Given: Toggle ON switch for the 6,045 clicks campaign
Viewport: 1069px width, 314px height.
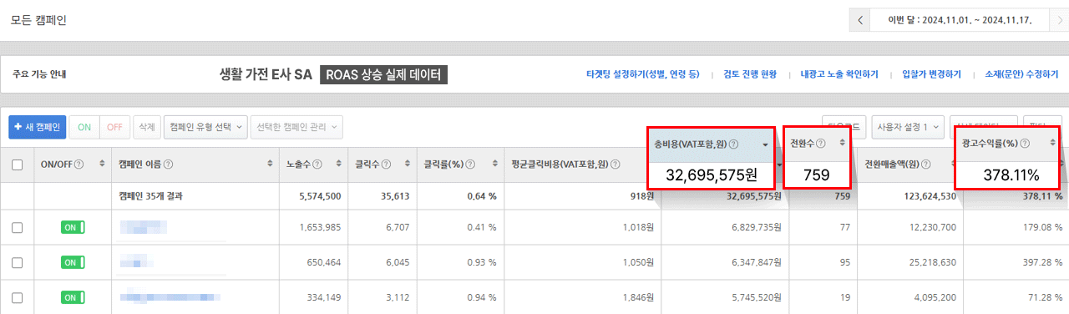Looking at the screenshot, I should coord(73,262).
